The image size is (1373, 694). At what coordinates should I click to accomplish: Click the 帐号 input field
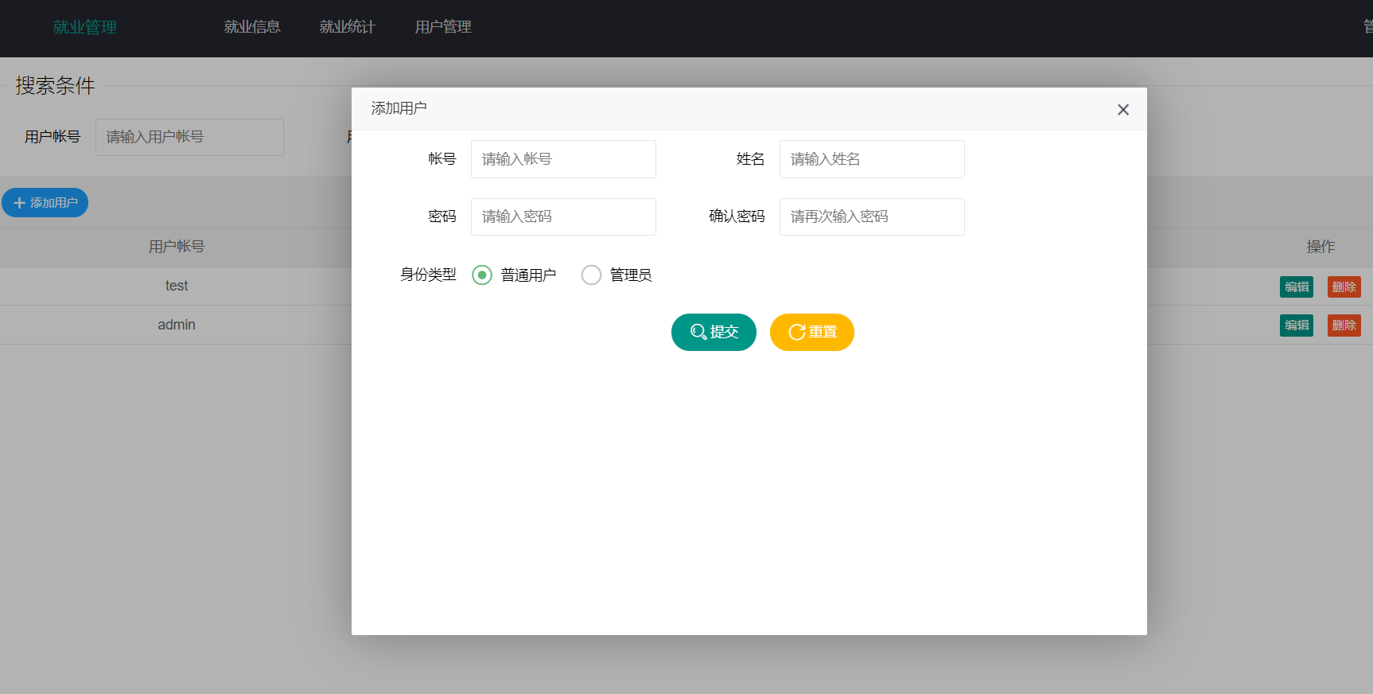coord(563,159)
